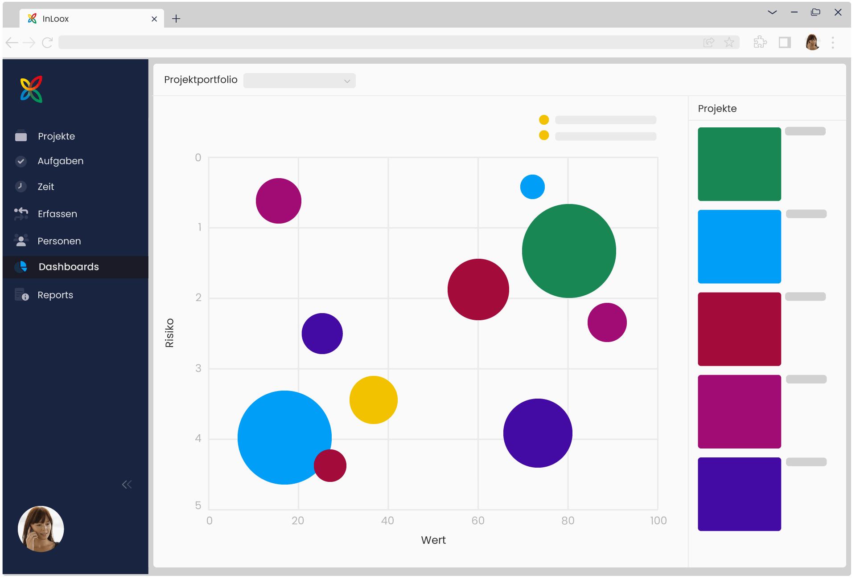Click the Aufgaben checkmark icon
Viewport: 856px width, 579px height.
click(21, 161)
